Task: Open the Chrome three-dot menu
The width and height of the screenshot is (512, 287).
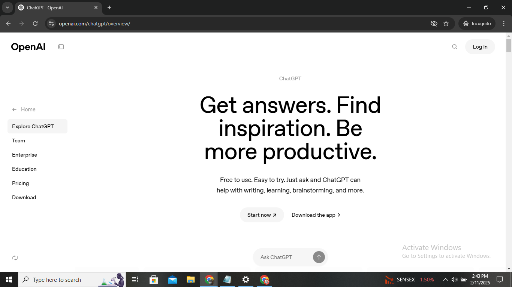Action: (x=504, y=24)
